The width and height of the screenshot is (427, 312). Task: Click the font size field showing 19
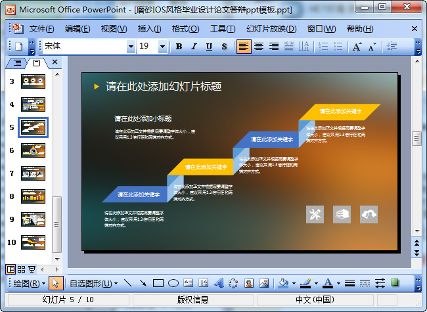[x=148, y=47]
